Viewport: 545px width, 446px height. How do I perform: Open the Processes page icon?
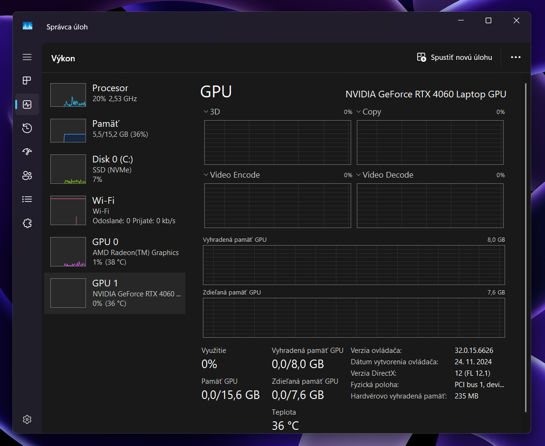(x=27, y=81)
